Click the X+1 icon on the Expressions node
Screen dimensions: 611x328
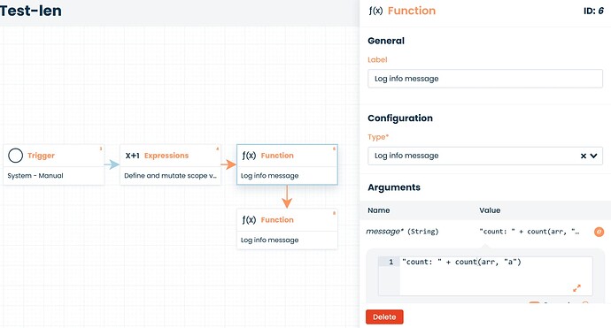click(133, 156)
